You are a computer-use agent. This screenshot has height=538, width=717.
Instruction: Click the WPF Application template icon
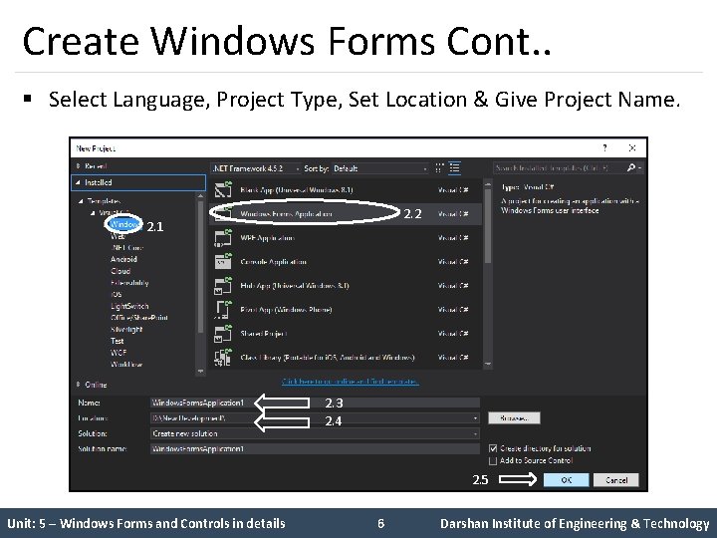[x=223, y=238]
